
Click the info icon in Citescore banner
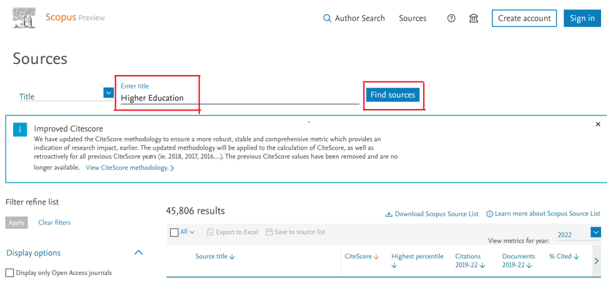point(20,130)
